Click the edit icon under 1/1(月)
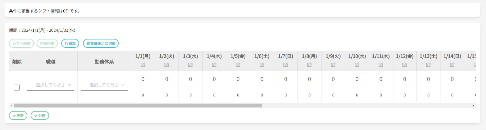 click(x=143, y=65)
